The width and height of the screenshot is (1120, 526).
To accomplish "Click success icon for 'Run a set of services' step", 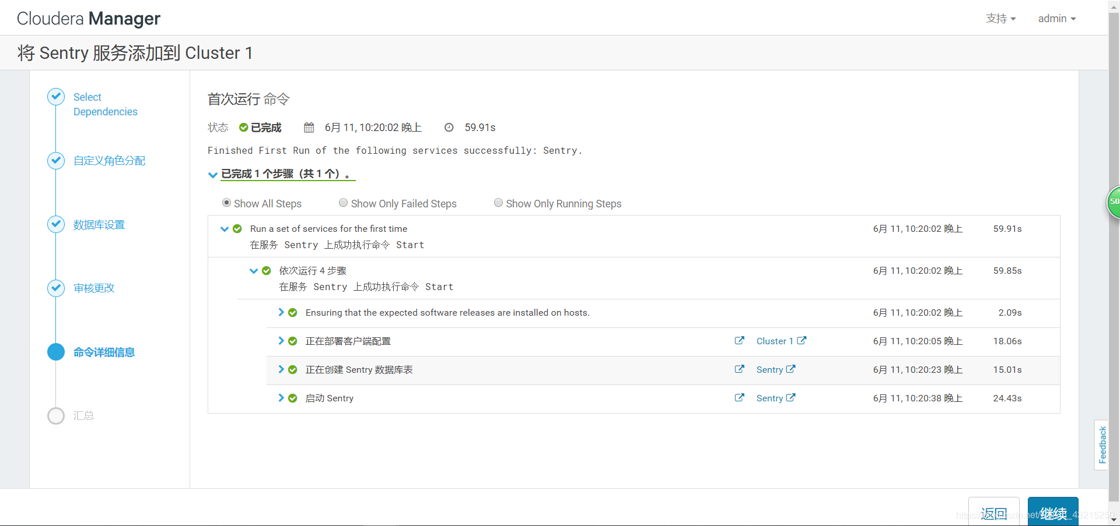I will click(x=237, y=229).
